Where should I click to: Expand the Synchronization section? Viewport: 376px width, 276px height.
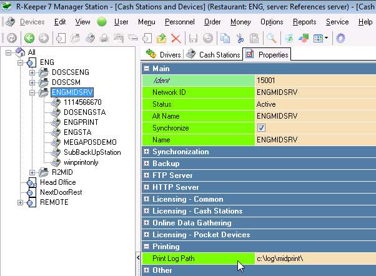pos(146,151)
